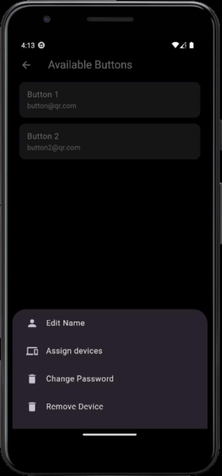This screenshot has height=476, width=222.
Task: Tap the battery icon in status bar
Action: click(x=192, y=45)
